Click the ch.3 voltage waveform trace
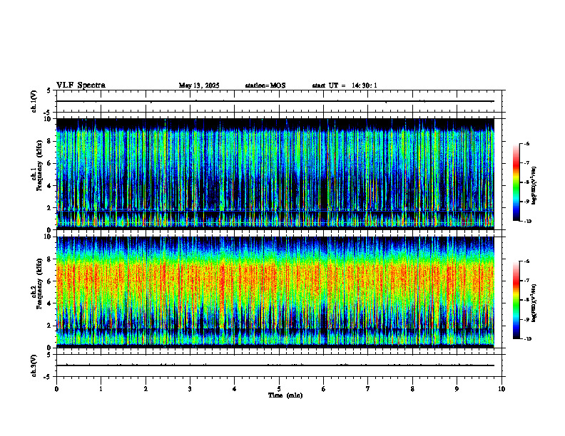 click(x=275, y=365)
